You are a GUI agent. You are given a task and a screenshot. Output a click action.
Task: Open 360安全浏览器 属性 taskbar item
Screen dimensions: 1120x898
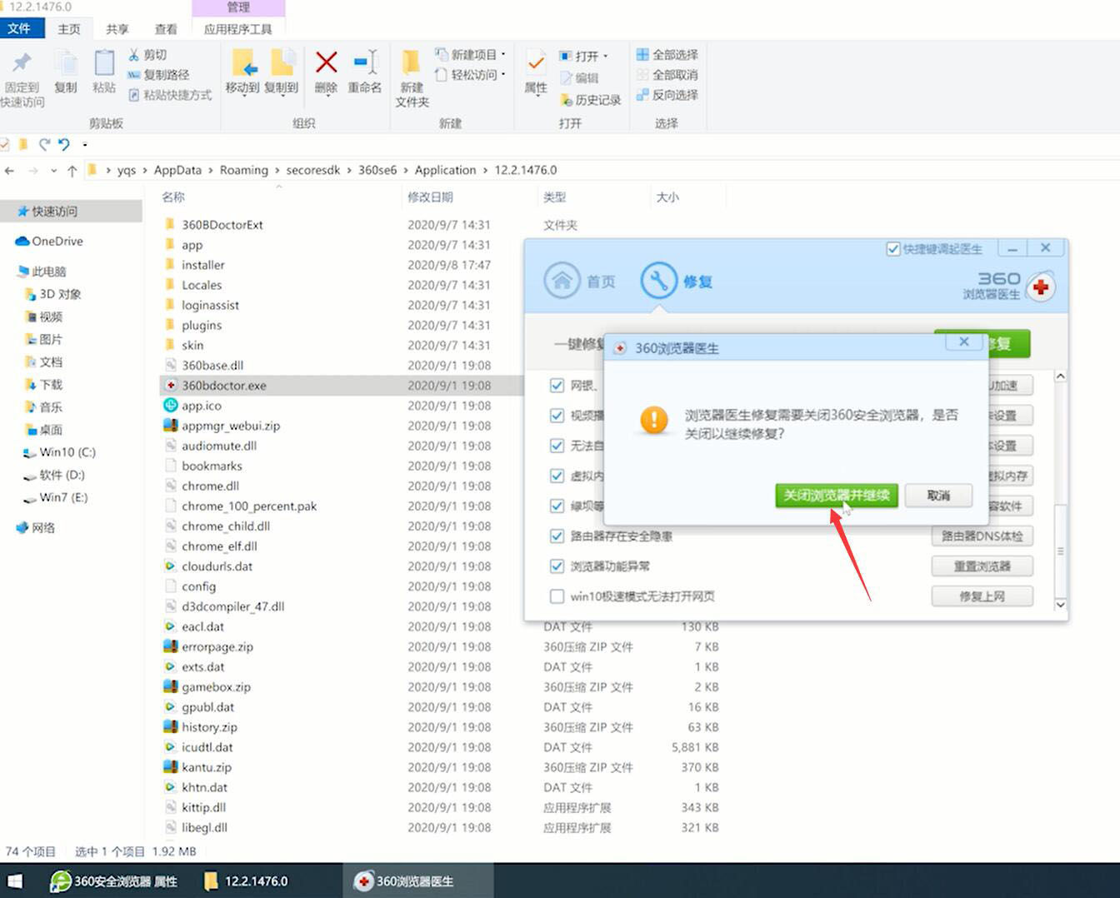114,881
